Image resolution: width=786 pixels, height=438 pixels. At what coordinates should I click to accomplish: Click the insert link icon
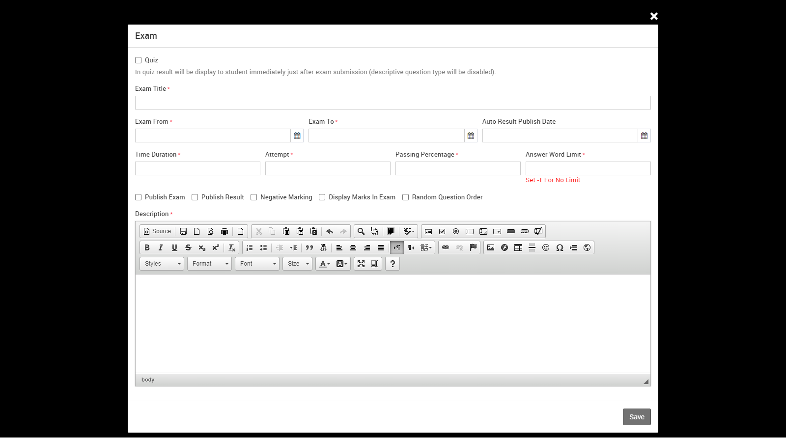tap(446, 247)
